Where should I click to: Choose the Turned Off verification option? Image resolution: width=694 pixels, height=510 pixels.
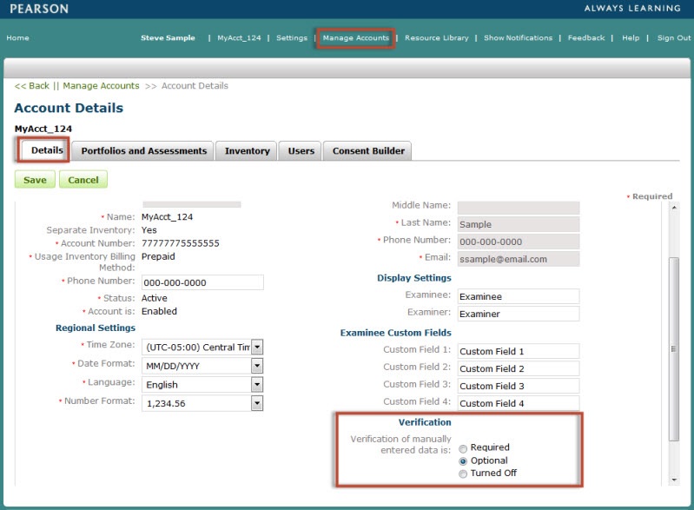pyautogui.click(x=464, y=474)
